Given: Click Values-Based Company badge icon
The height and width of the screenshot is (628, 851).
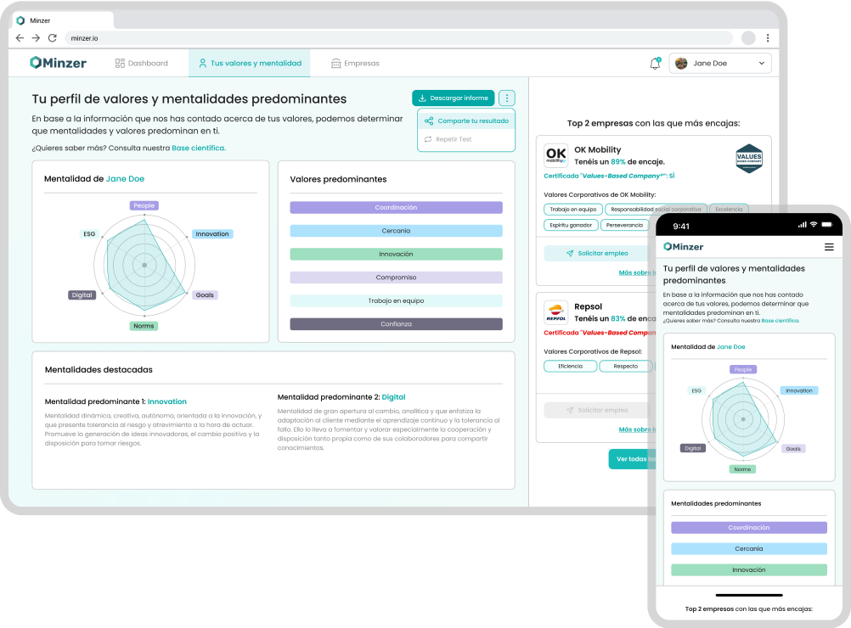Looking at the screenshot, I should [749, 159].
